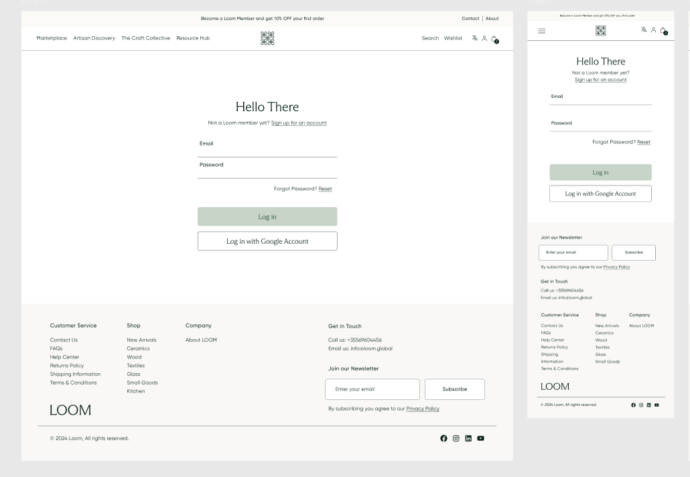690x477 pixels.
Task: Click the LinkedIn icon in the footer
Action: pos(468,438)
